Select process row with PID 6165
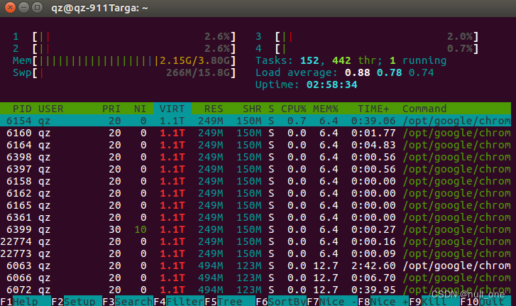 tap(256, 205)
